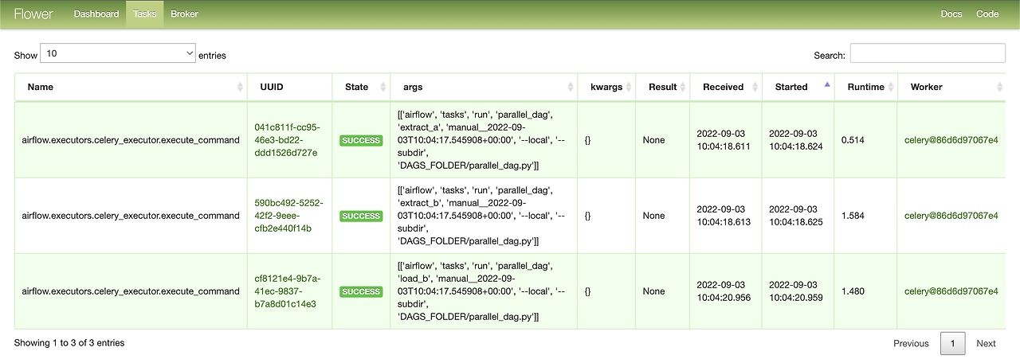The width and height of the screenshot is (1020, 359).
Task: Click 'Showing 1 to 3 of 3 entries'
Action: [69, 342]
